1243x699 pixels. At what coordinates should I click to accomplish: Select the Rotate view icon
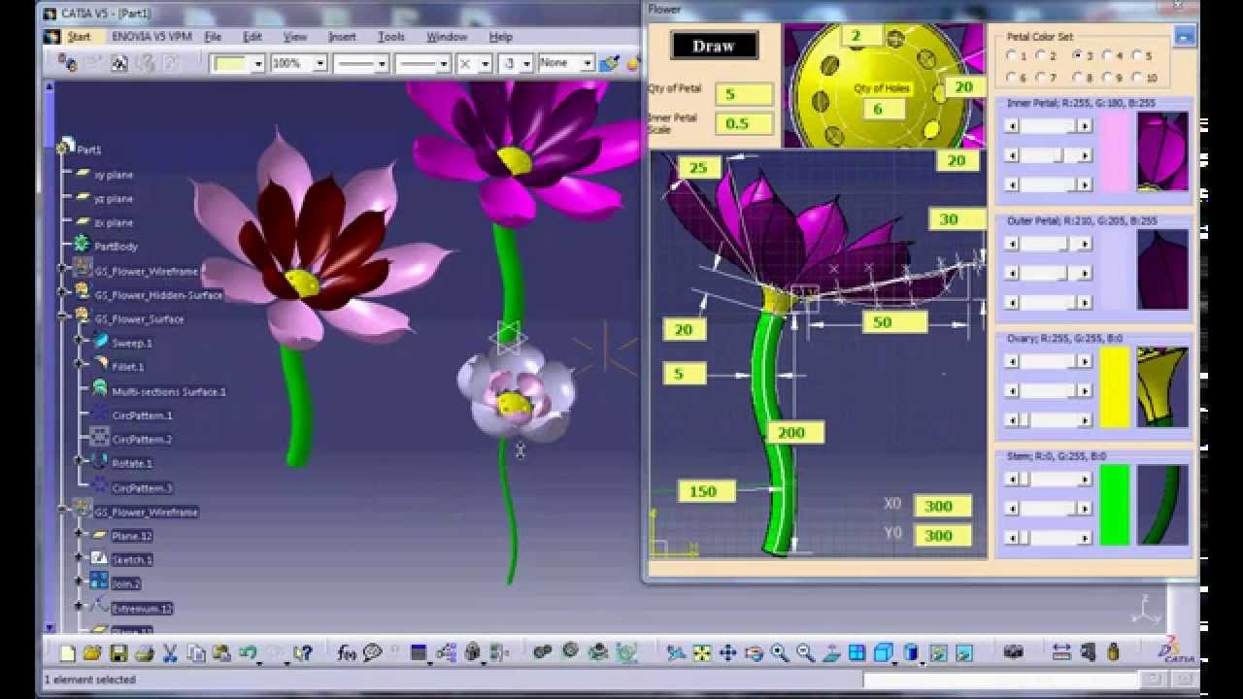pos(755,654)
